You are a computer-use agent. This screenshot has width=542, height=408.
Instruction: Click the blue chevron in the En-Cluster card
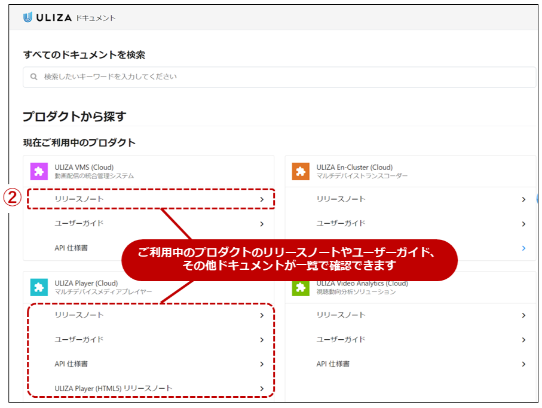click(523, 248)
